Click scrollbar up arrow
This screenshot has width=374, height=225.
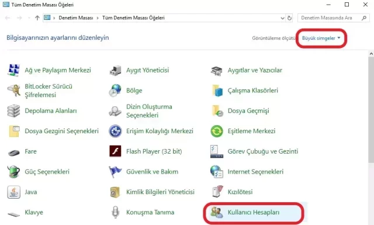[371, 54]
